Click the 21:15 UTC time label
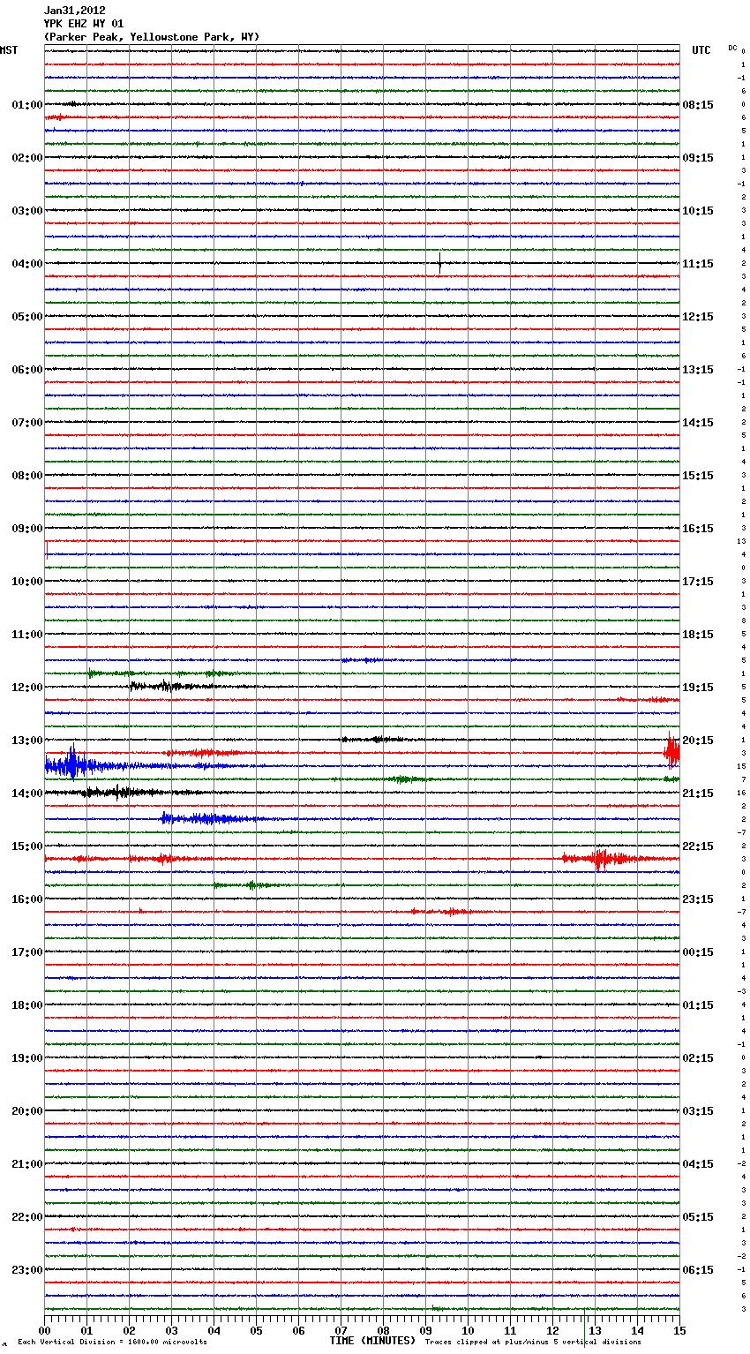 [698, 794]
